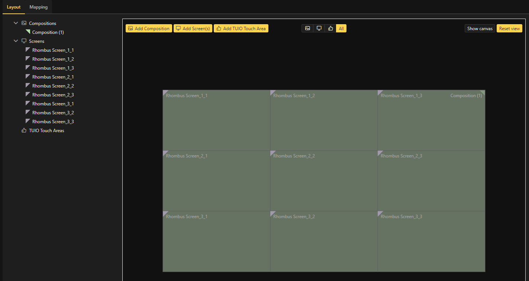Viewport: 529px width, 281px height.
Task: Switch to the Mapping tab
Action: (x=39, y=7)
